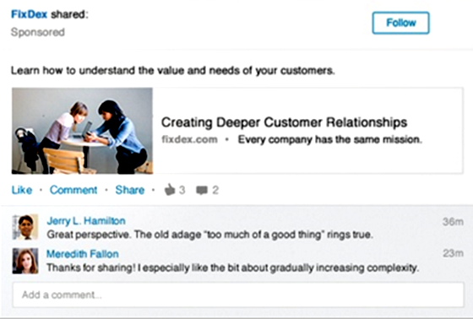Click into the Add a comment field
The height and width of the screenshot is (319, 473).
pyautogui.click(x=238, y=295)
